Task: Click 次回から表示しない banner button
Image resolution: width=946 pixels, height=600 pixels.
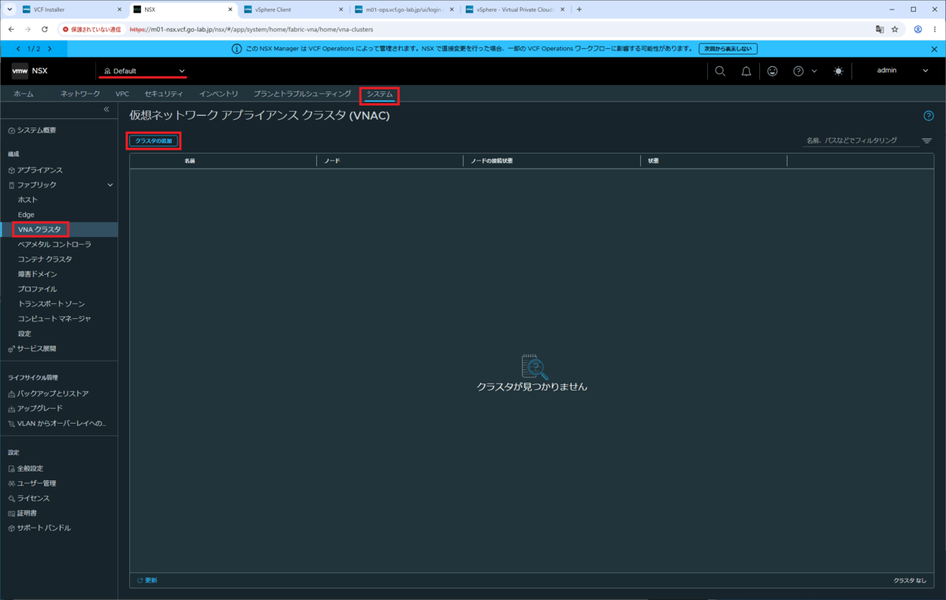Action: coord(728,49)
